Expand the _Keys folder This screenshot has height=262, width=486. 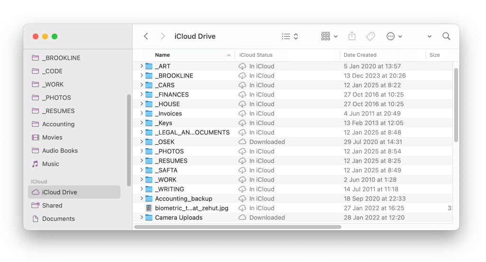(x=142, y=123)
